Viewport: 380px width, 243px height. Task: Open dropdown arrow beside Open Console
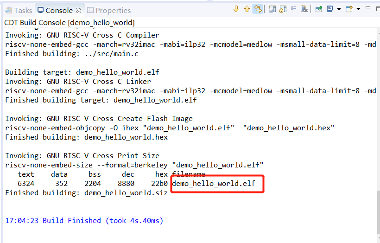(x=358, y=9)
